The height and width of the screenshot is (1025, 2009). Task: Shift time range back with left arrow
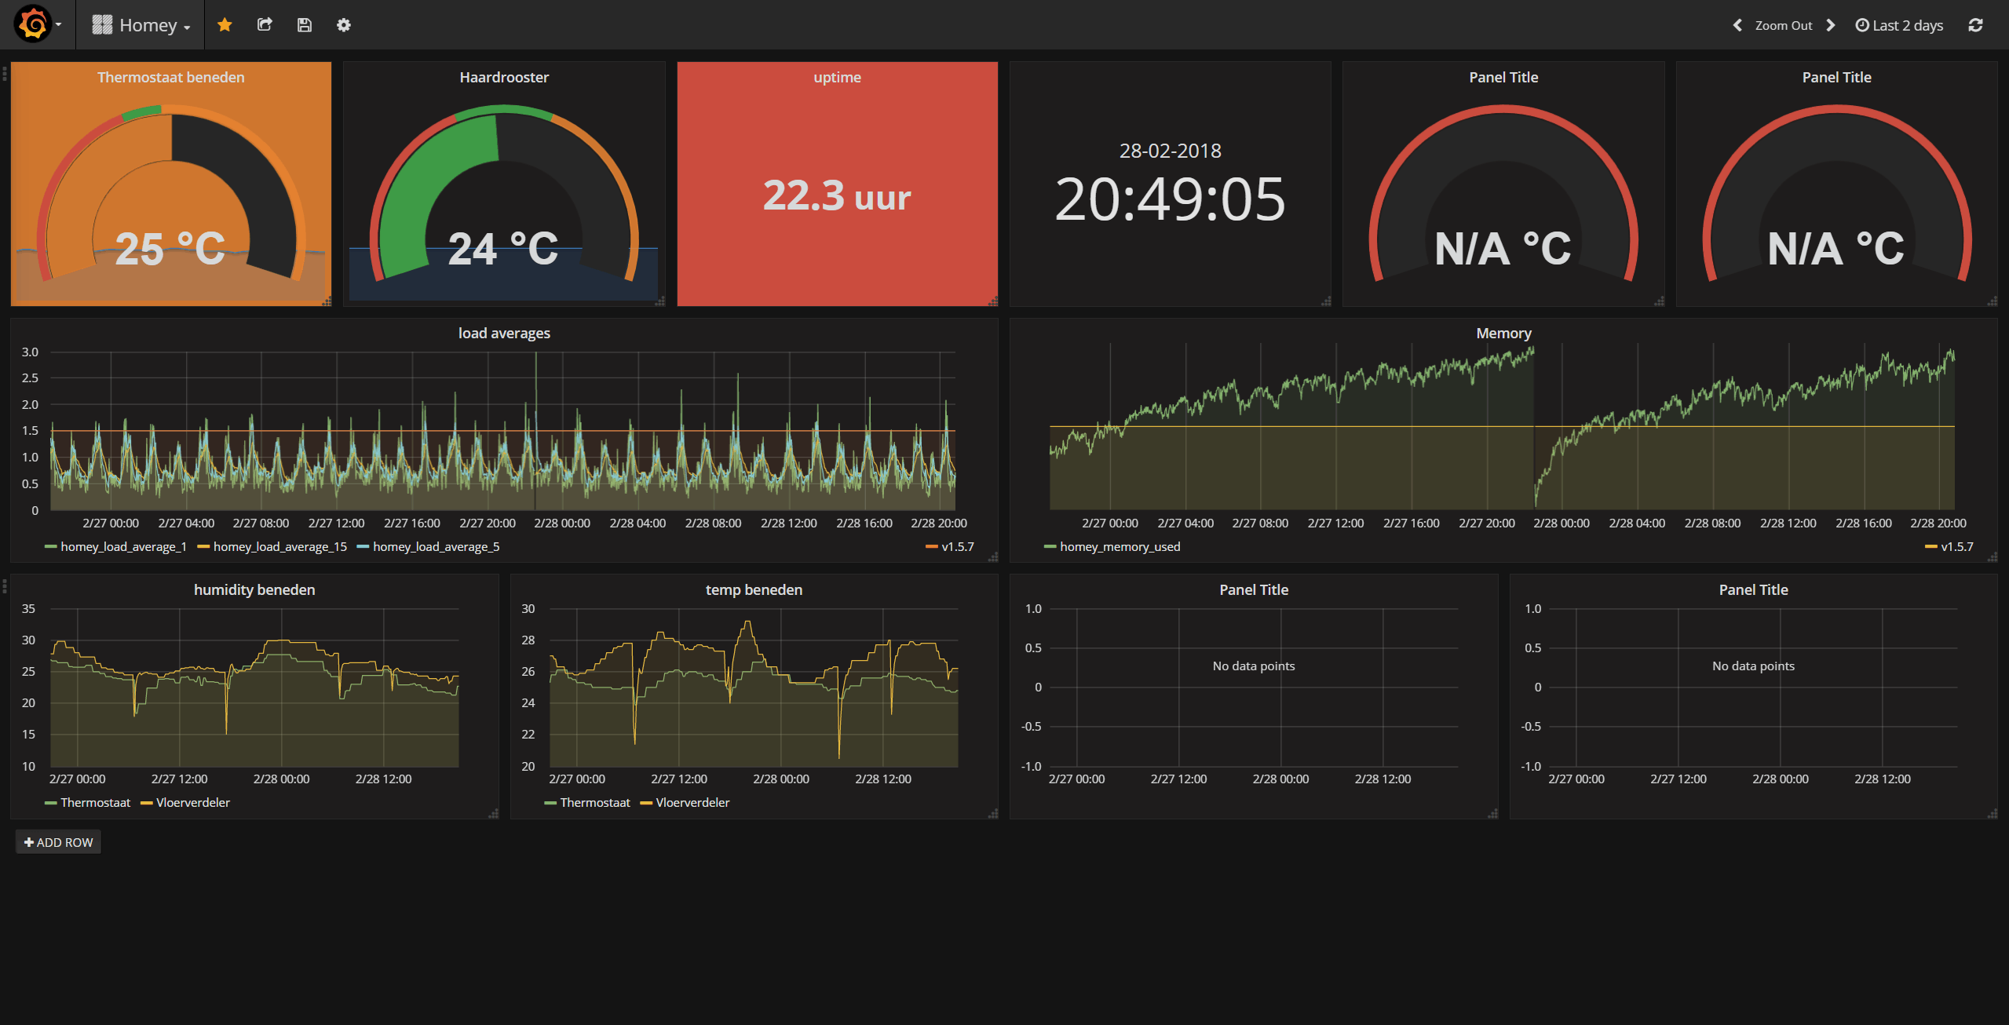tap(1737, 25)
